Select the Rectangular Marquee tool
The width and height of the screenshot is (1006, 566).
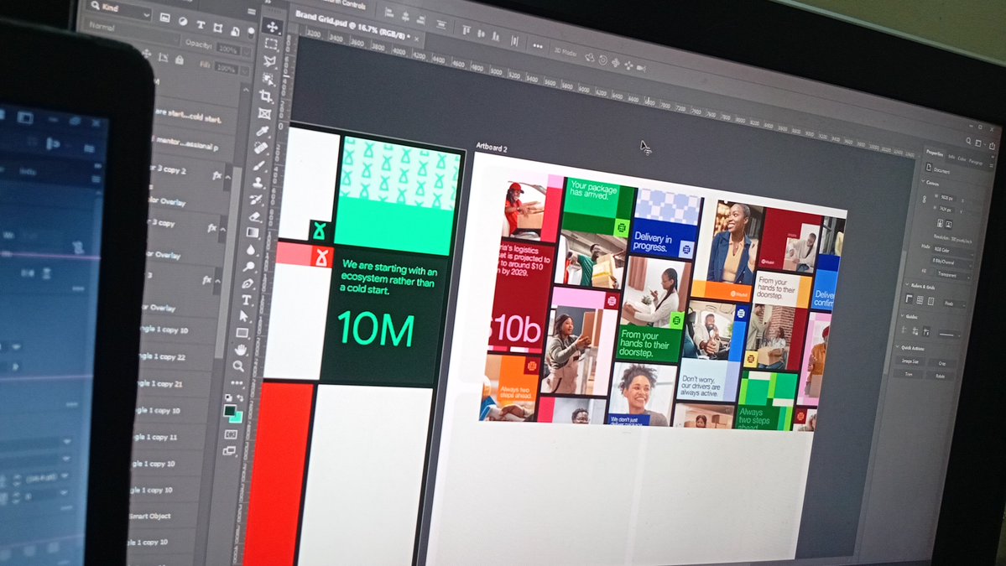(x=271, y=44)
